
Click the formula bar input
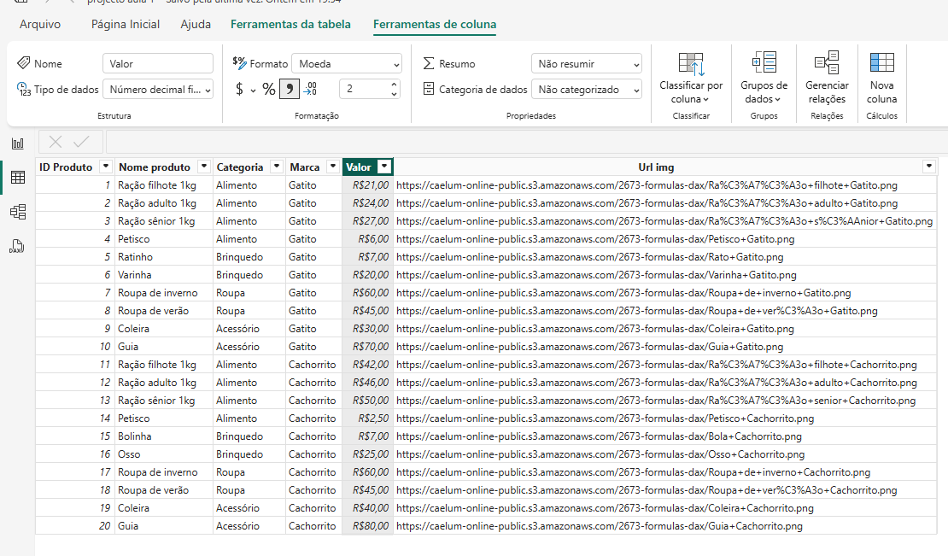click(527, 142)
